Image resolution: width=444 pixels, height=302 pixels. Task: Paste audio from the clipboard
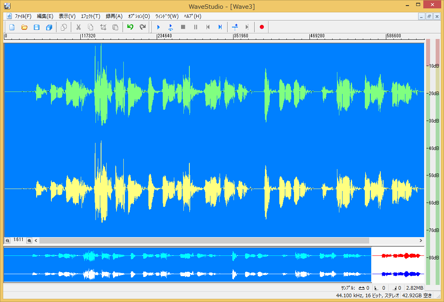tap(115, 27)
